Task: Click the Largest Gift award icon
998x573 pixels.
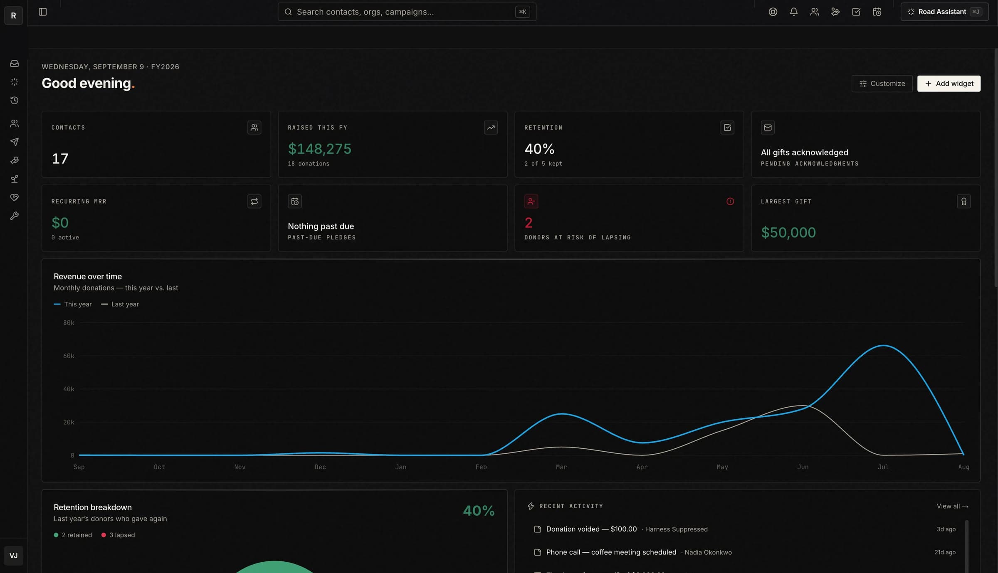Action: (x=963, y=202)
